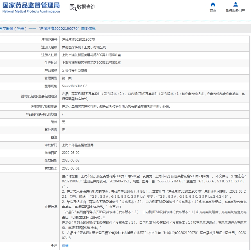Click the change-history paragraph text

click(x=154, y=207)
